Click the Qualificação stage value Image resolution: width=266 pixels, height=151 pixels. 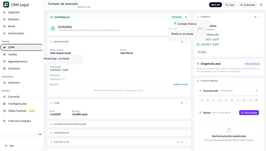click(x=80, y=114)
